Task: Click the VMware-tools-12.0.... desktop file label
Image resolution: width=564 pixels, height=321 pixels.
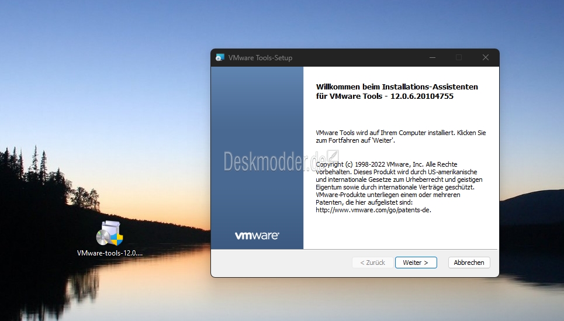Action: (110, 253)
